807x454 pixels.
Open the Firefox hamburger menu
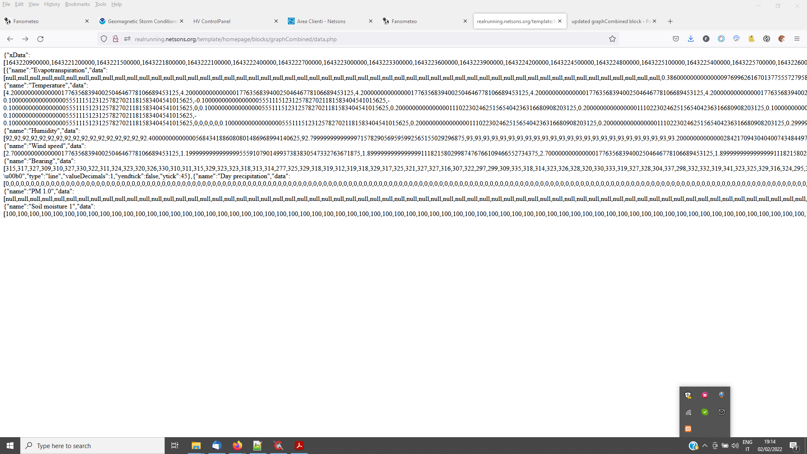(797, 39)
